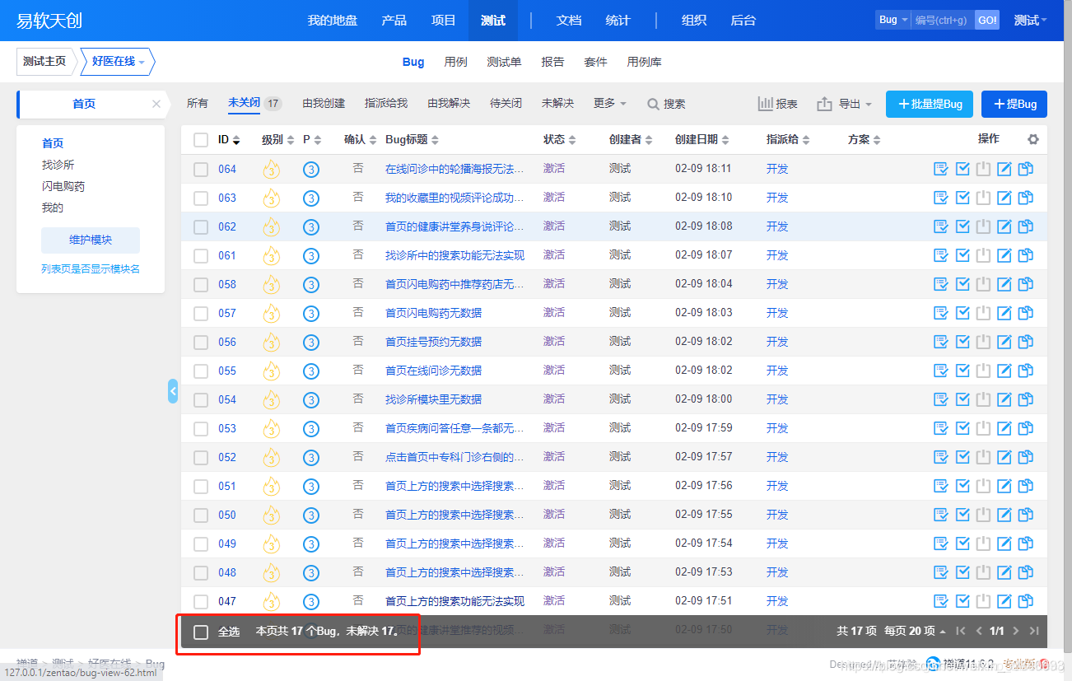Jump to last page arrow
This screenshot has height=681, width=1072.
pyautogui.click(x=1034, y=631)
